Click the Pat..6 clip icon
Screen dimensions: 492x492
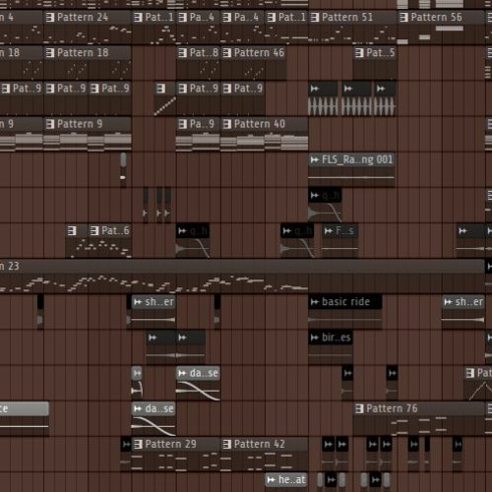point(94,231)
